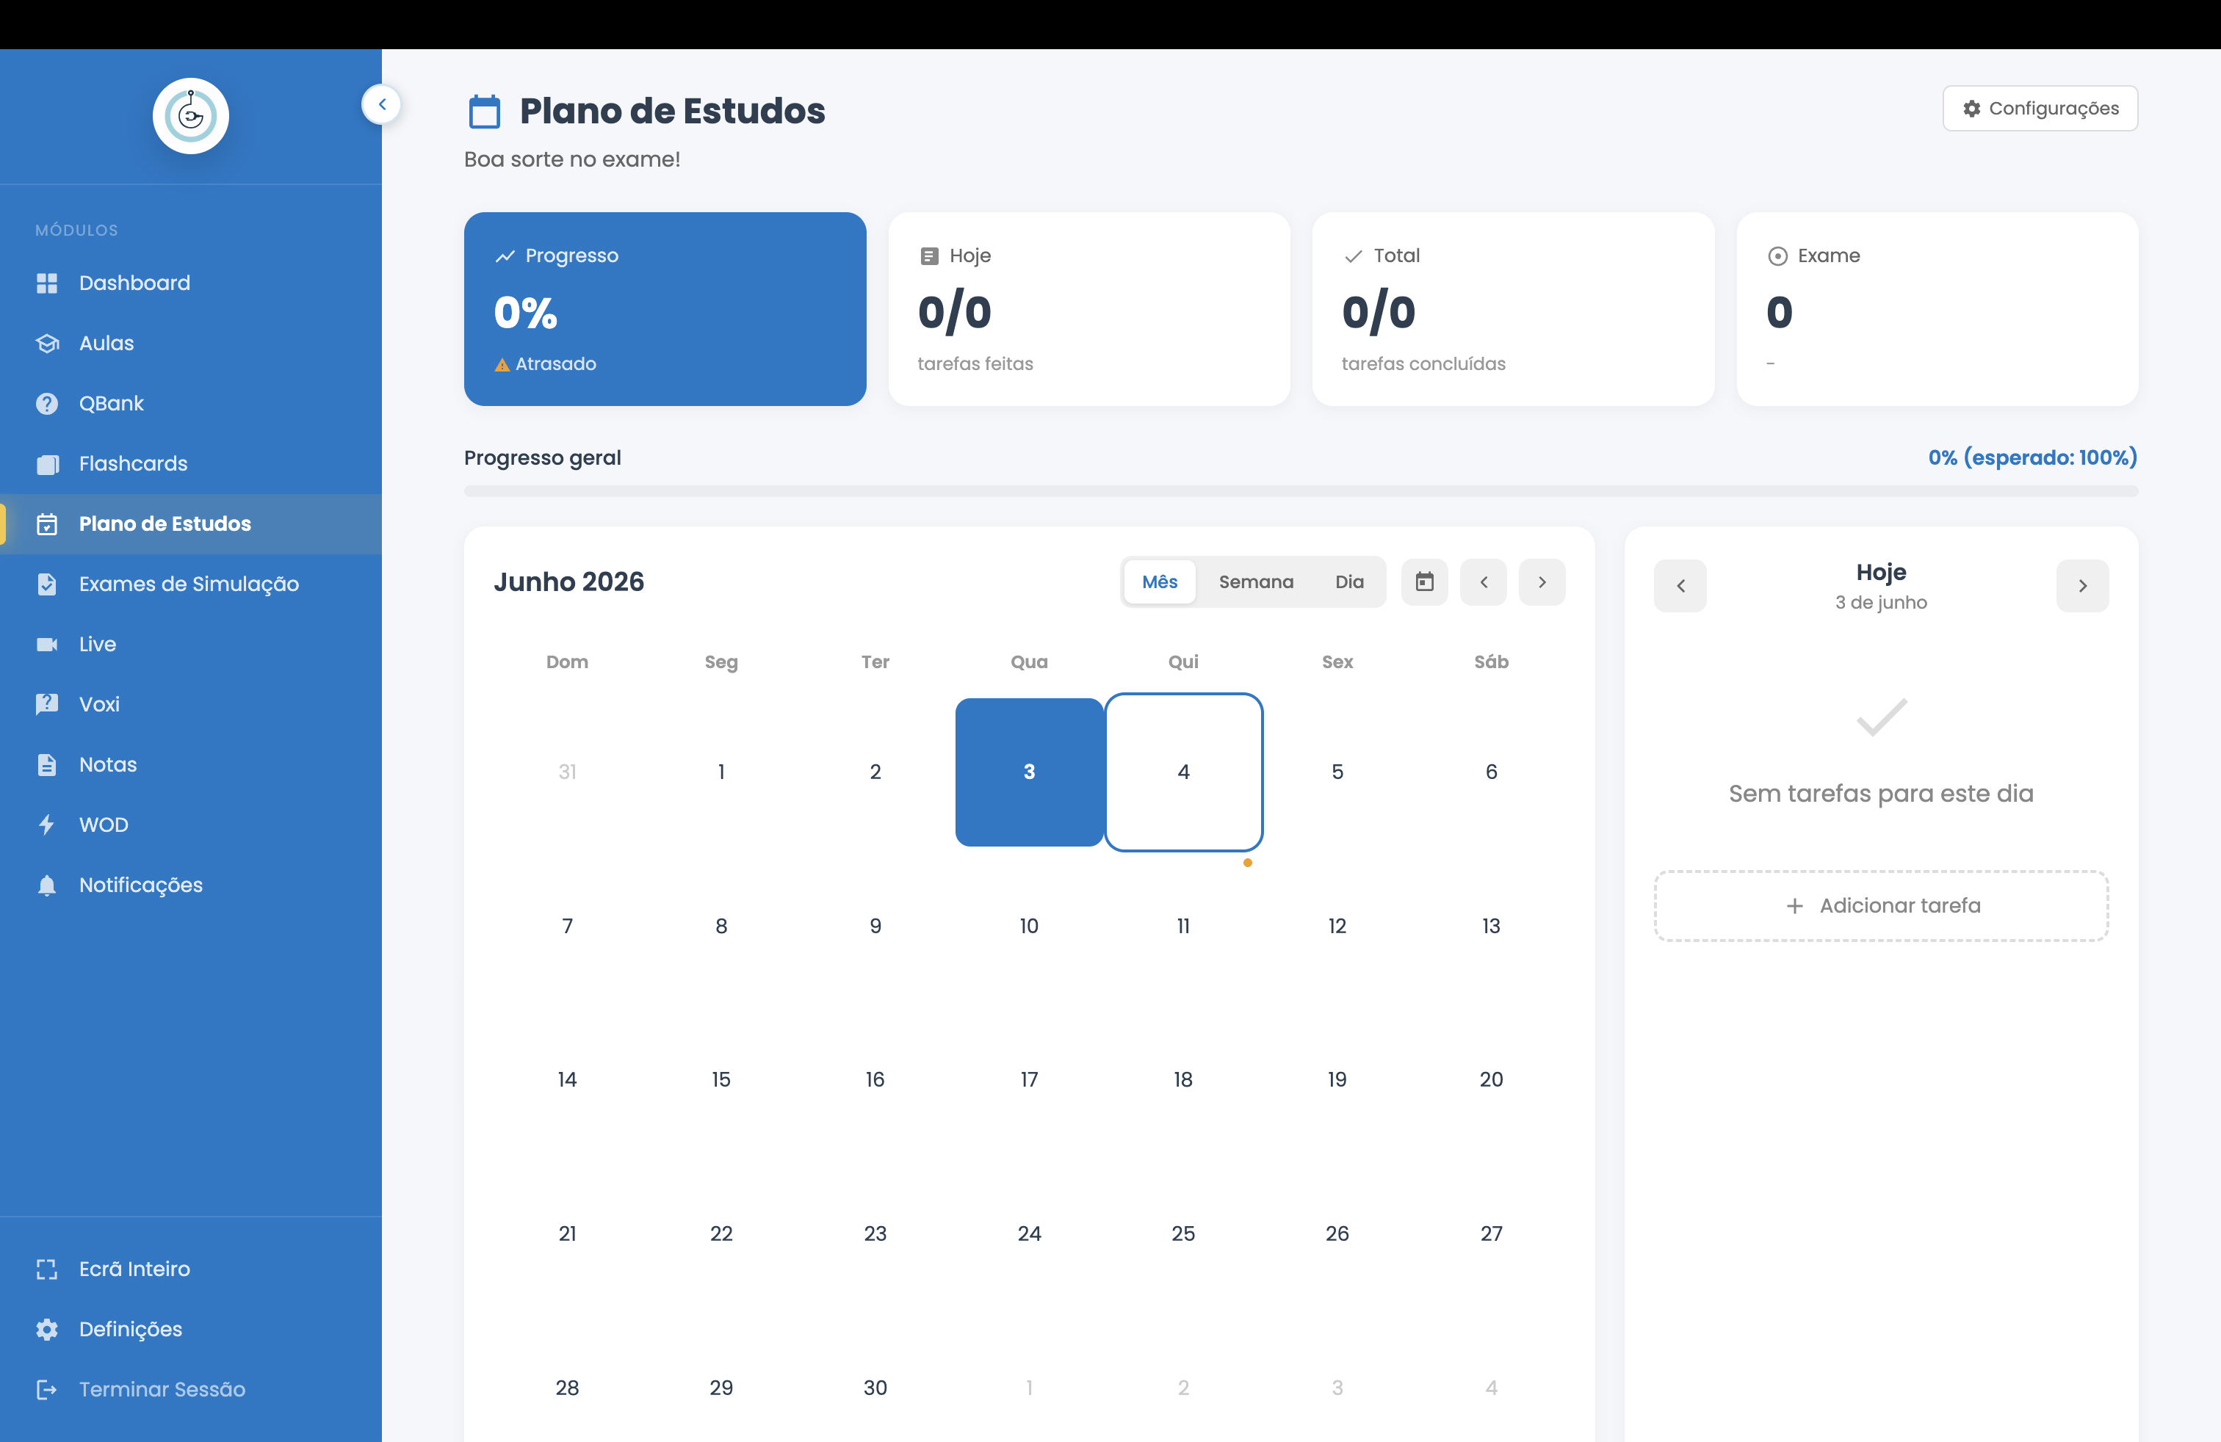The width and height of the screenshot is (2221, 1442).
Task: Jump to today with calendar icon button
Action: coord(1424,582)
